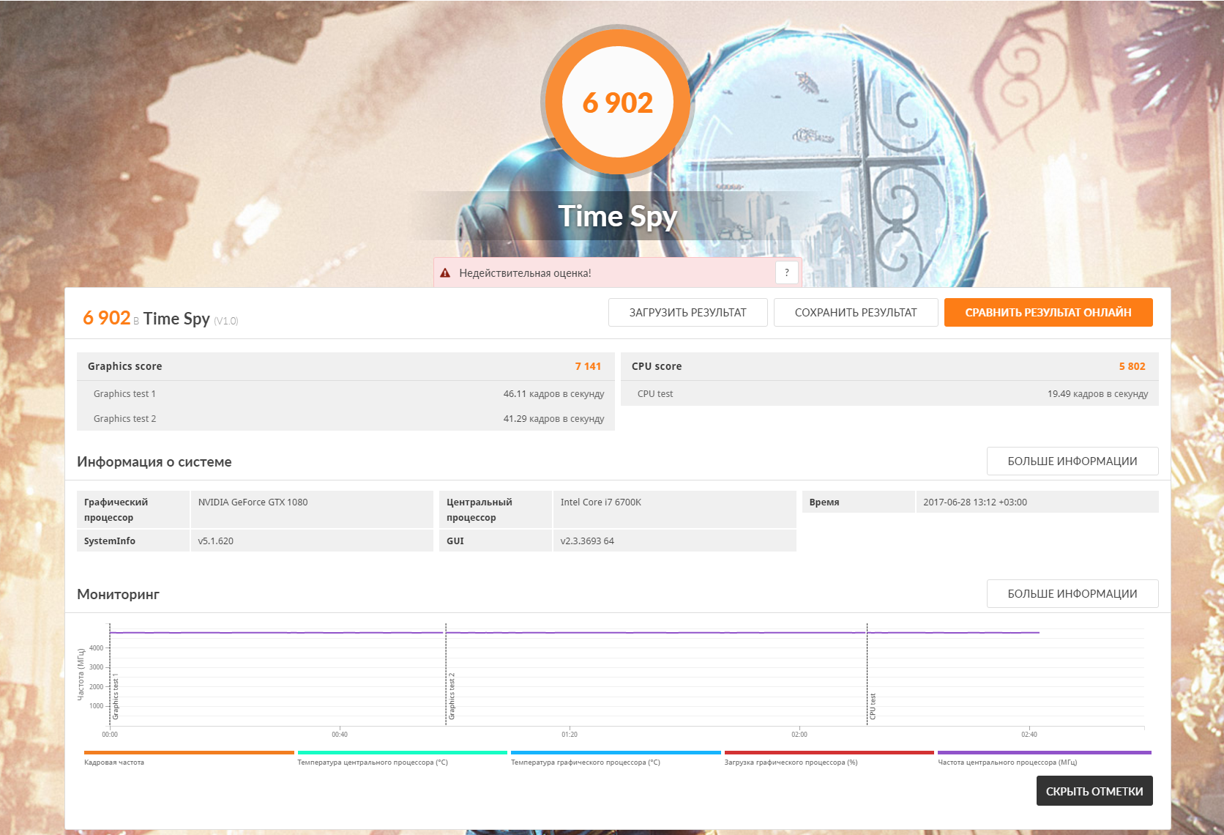Click the Недействительная оценка! warning text
The image size is (1224, 835).
tap(525, 273)
